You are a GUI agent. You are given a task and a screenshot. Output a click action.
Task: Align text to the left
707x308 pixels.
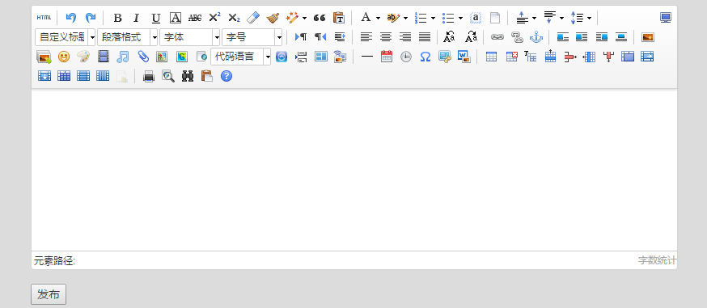point(366,37)
